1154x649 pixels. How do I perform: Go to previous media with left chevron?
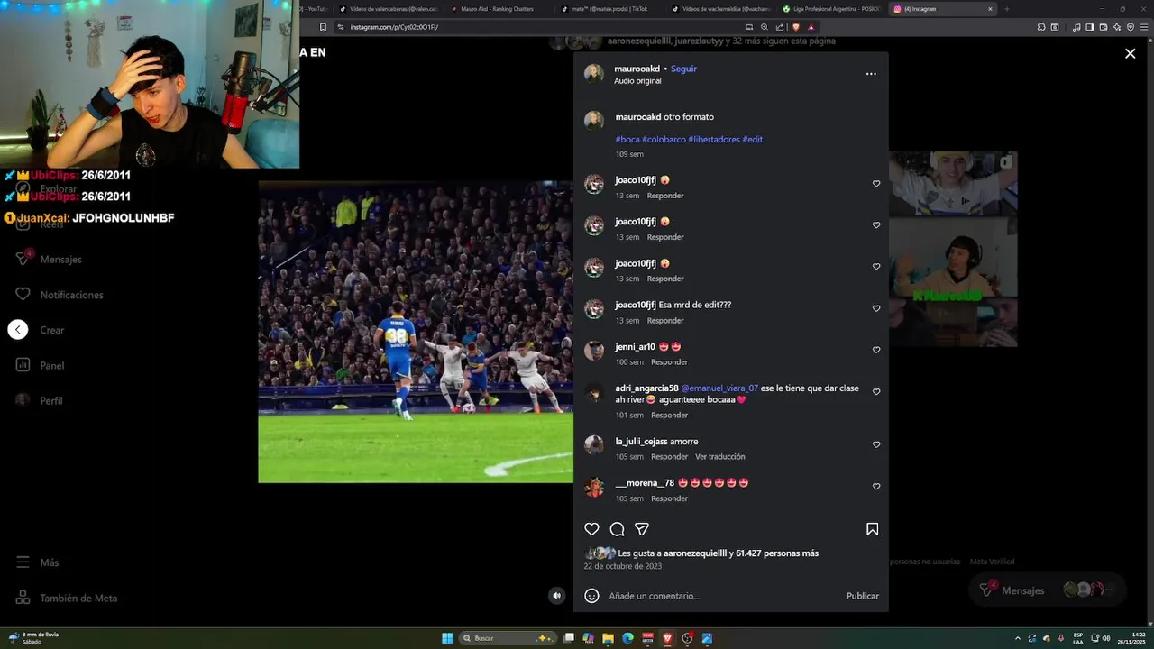18,330
